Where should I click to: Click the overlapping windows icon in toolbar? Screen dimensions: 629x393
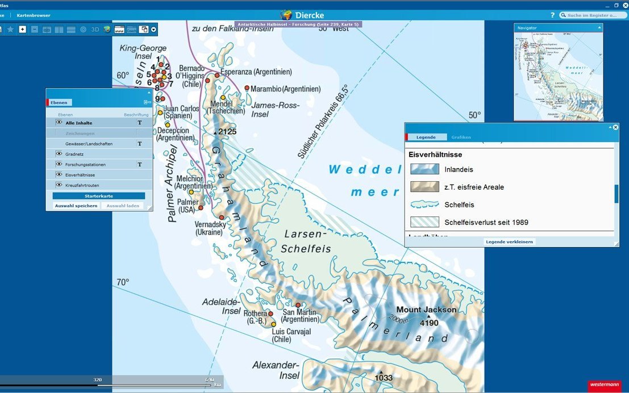[144, 29]
